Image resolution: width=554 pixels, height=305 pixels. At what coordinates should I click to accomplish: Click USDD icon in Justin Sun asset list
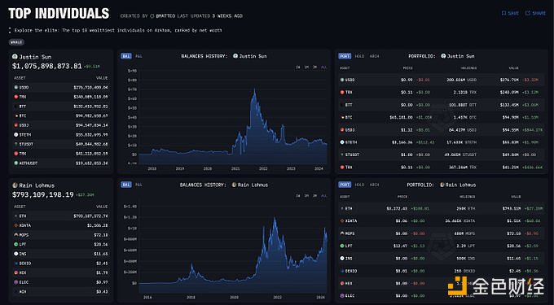pyautogui.click(x=16, y=88)
